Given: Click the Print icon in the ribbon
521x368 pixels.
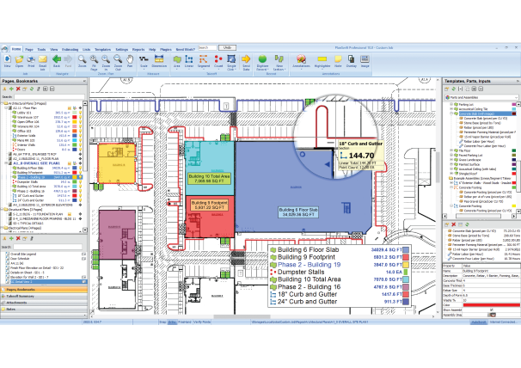Looking at the screenshot, I should (31, 59).
